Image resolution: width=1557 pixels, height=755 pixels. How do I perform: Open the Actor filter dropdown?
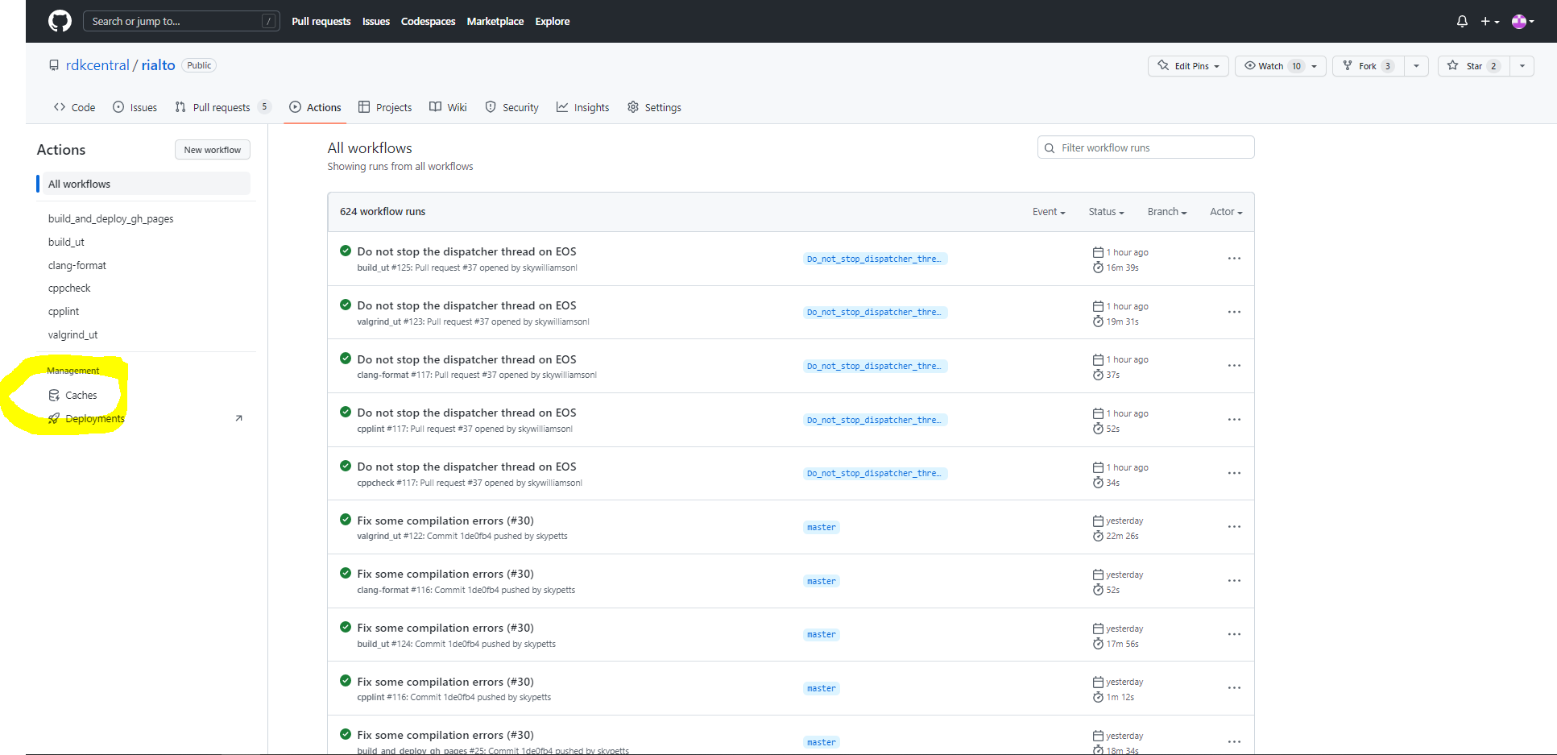tap(1225, 212)
